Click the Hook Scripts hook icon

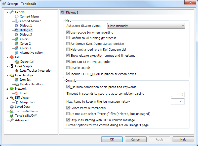click(12, 66)
